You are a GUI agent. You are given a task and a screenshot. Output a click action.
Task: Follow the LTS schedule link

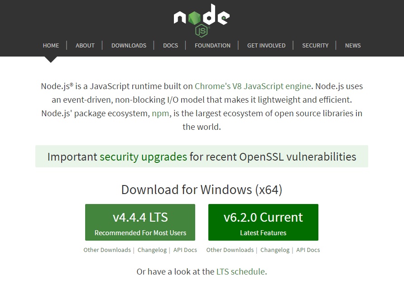(240, 272)
